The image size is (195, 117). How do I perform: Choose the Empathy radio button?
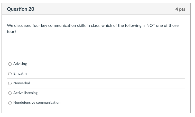10,74
